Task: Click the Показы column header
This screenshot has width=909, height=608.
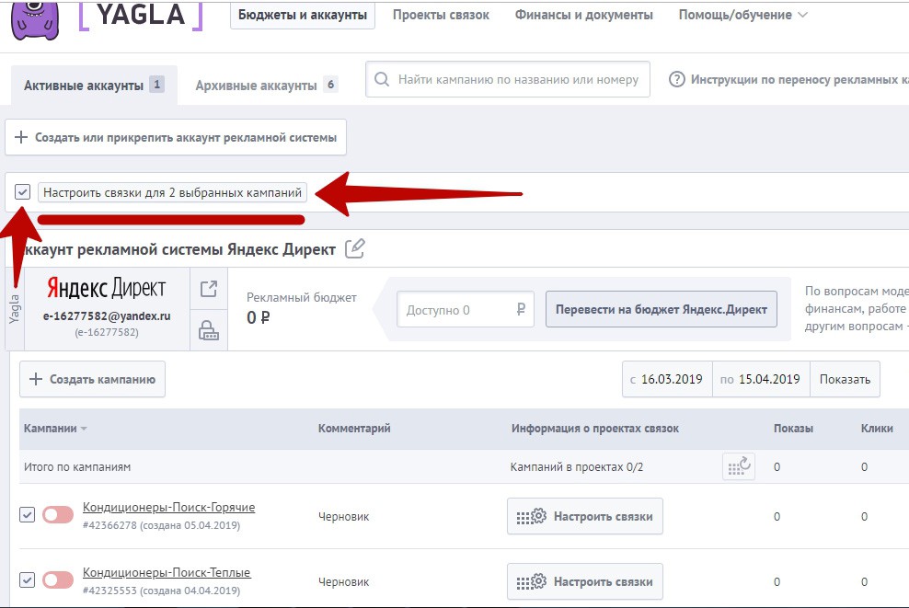Action: tap(793, 429)
